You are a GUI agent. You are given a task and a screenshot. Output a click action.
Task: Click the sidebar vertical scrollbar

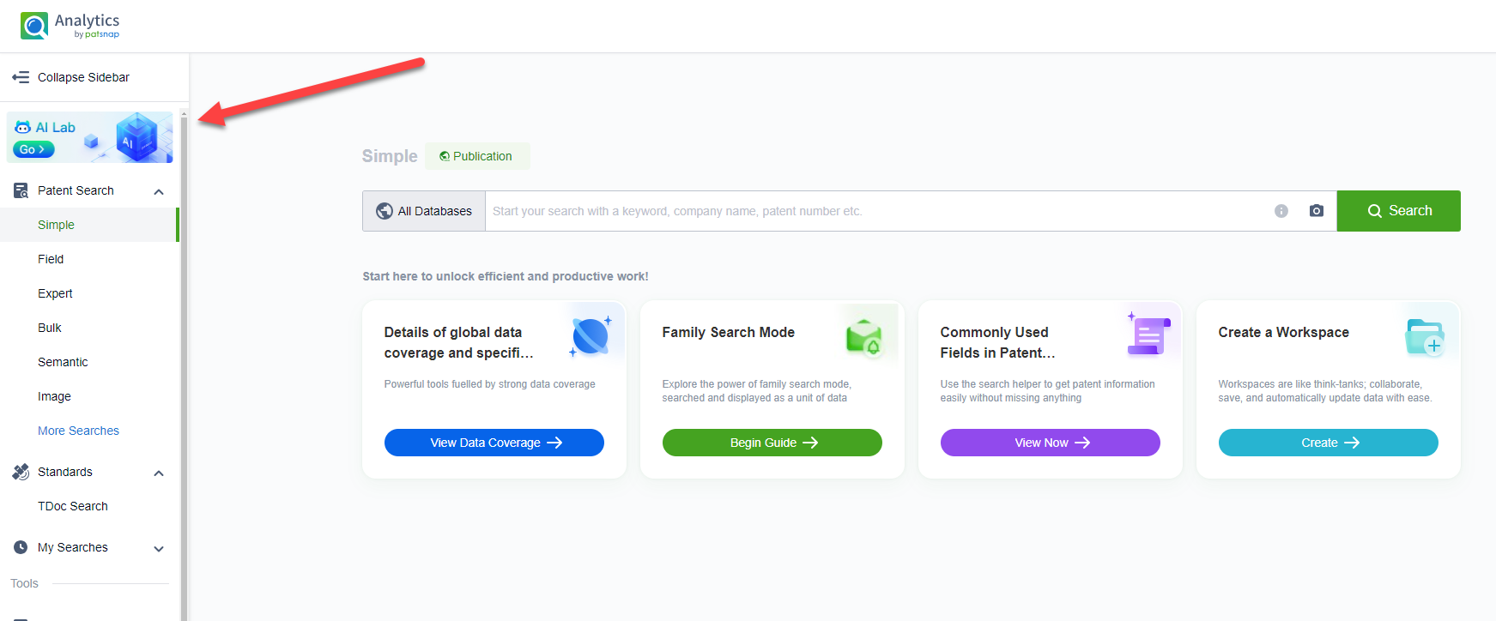(x=184, y=360)
